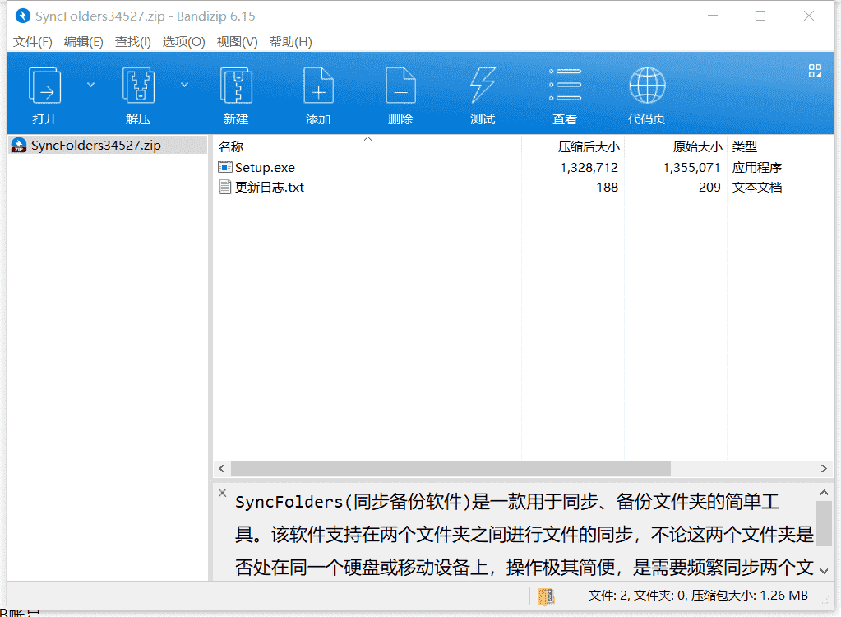
Task: Click the View (查看) list icon
Action: click(x=566, y=85)
